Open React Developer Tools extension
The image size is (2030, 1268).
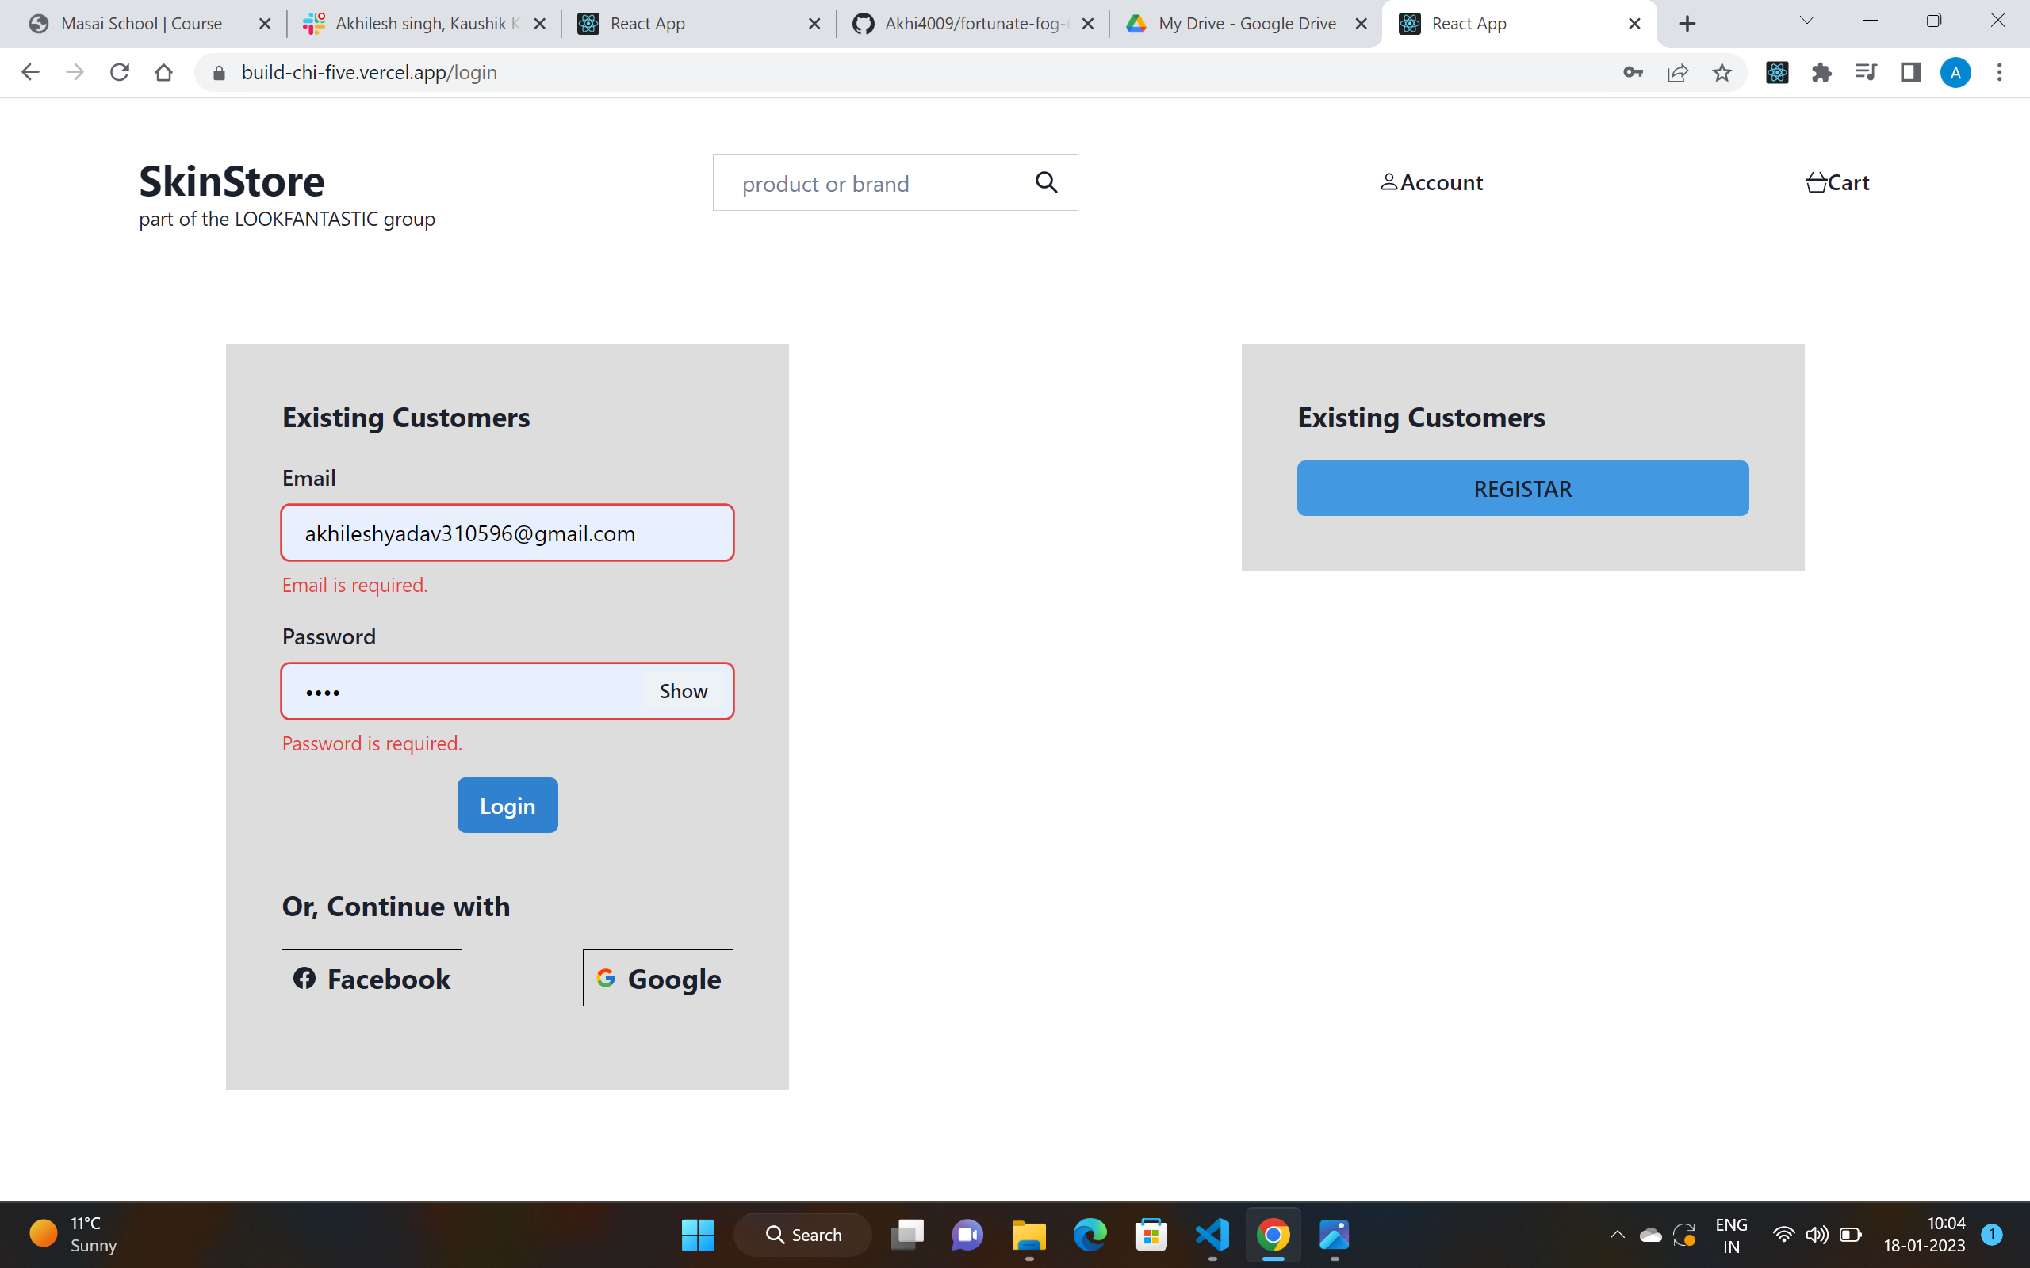1777,73
